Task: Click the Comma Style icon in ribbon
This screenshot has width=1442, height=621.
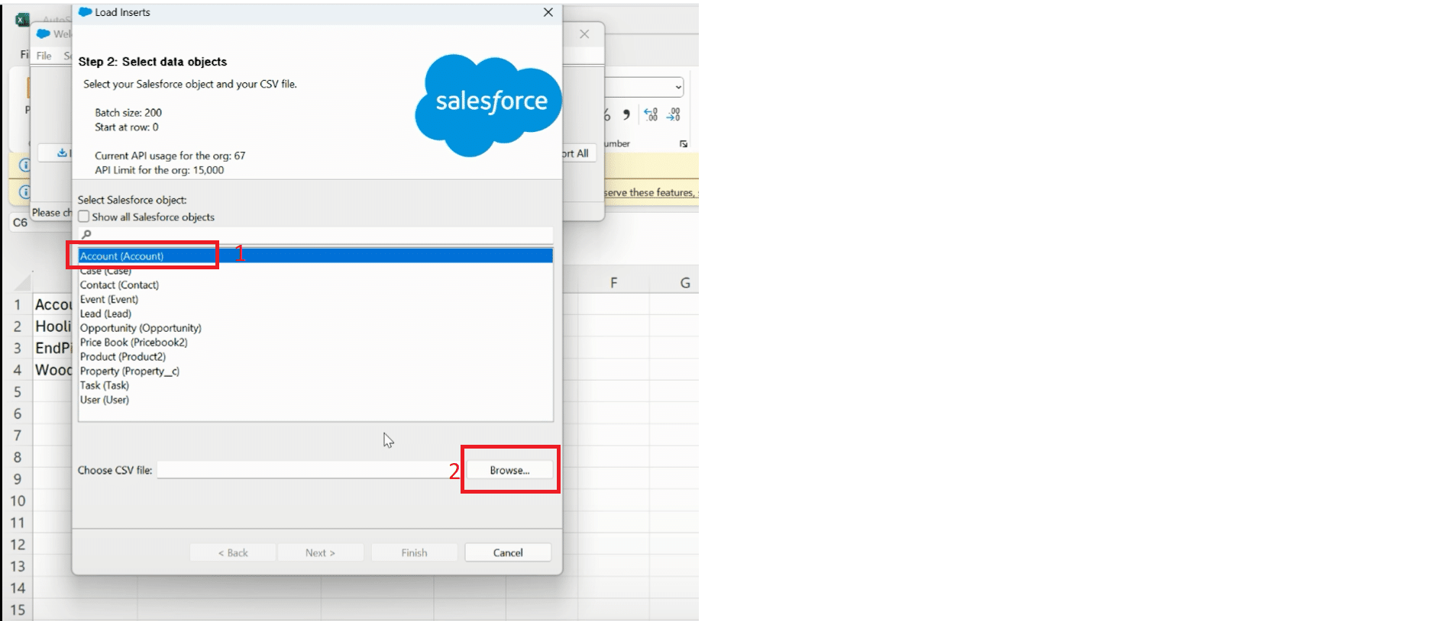Action: [x=626, y=114]
